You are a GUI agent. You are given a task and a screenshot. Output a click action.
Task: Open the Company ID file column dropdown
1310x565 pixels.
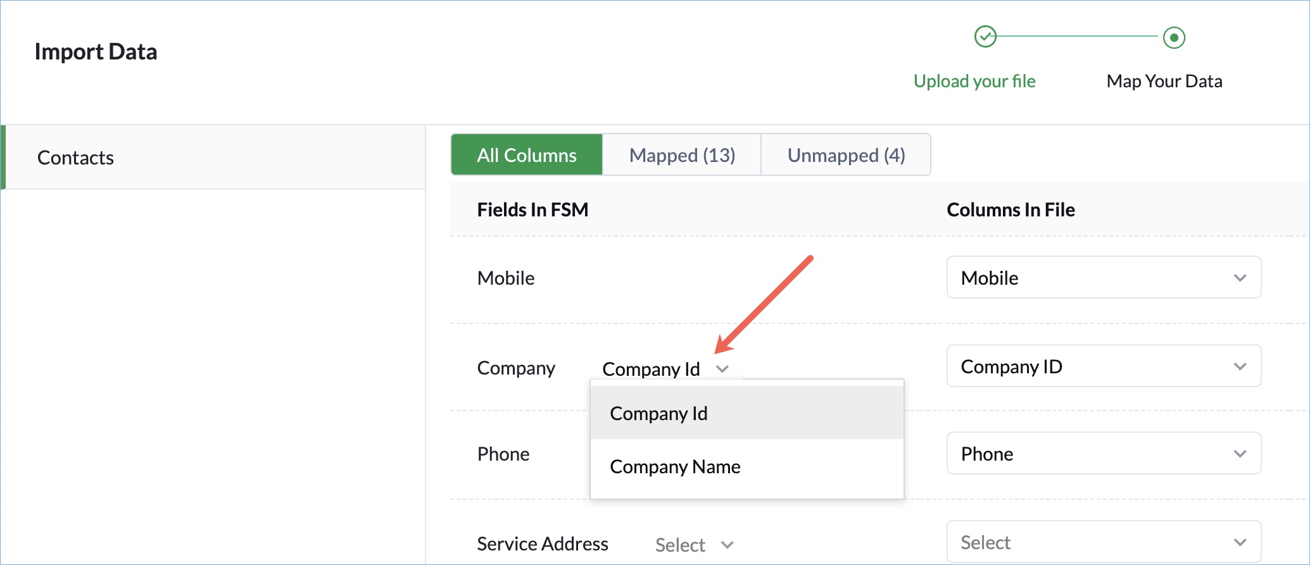click(1103, 366)
